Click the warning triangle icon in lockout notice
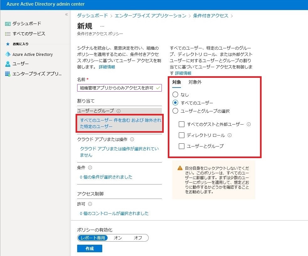 click(180, 168)
